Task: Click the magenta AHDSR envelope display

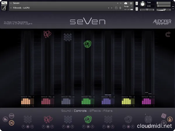Action: 148,101
